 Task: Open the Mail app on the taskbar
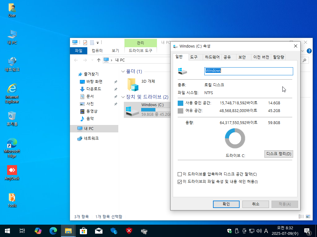pos(99,231)
